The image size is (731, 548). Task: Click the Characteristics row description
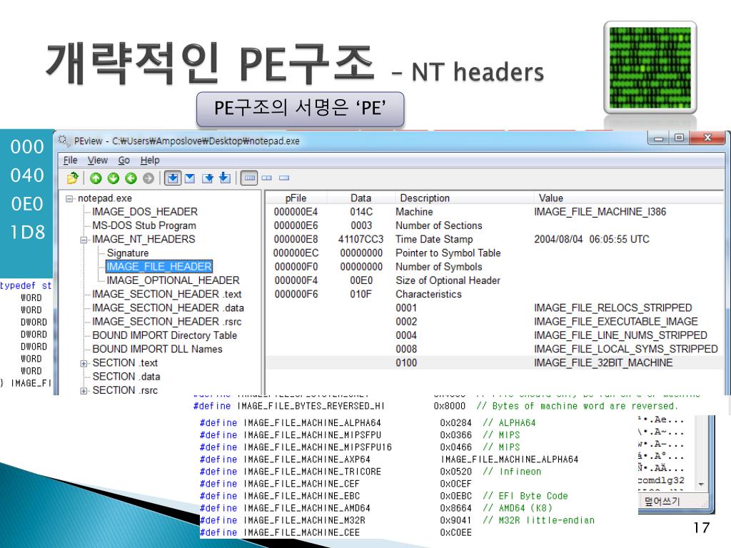coord(428,295)
